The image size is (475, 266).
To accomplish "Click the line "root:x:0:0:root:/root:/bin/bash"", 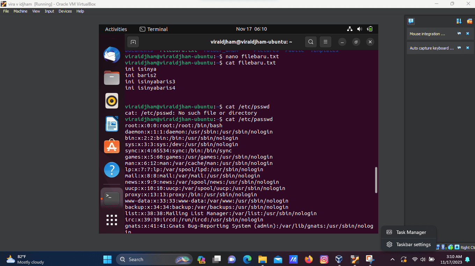I will pyautogui.click(x=174, y=126).
